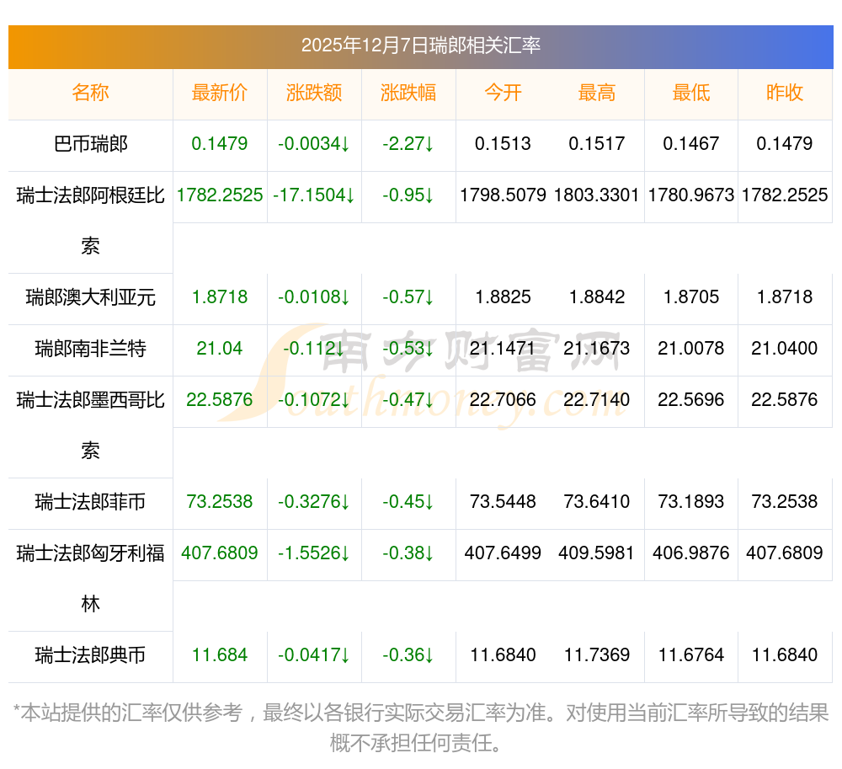Click the 2025年12月7日瑞郎相关汇率 title banner
Viewport: 842px width, 769px height.
point(420,46)
